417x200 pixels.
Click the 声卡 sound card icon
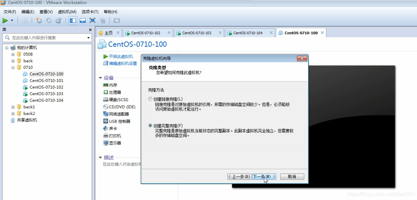pyautogui.click(x=106, y=128)
